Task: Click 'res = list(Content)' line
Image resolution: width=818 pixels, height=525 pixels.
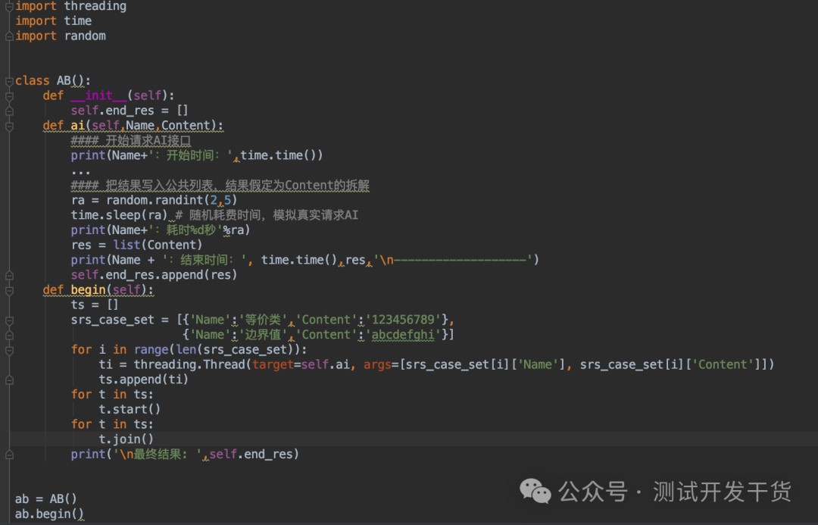Action: point(136,245)
